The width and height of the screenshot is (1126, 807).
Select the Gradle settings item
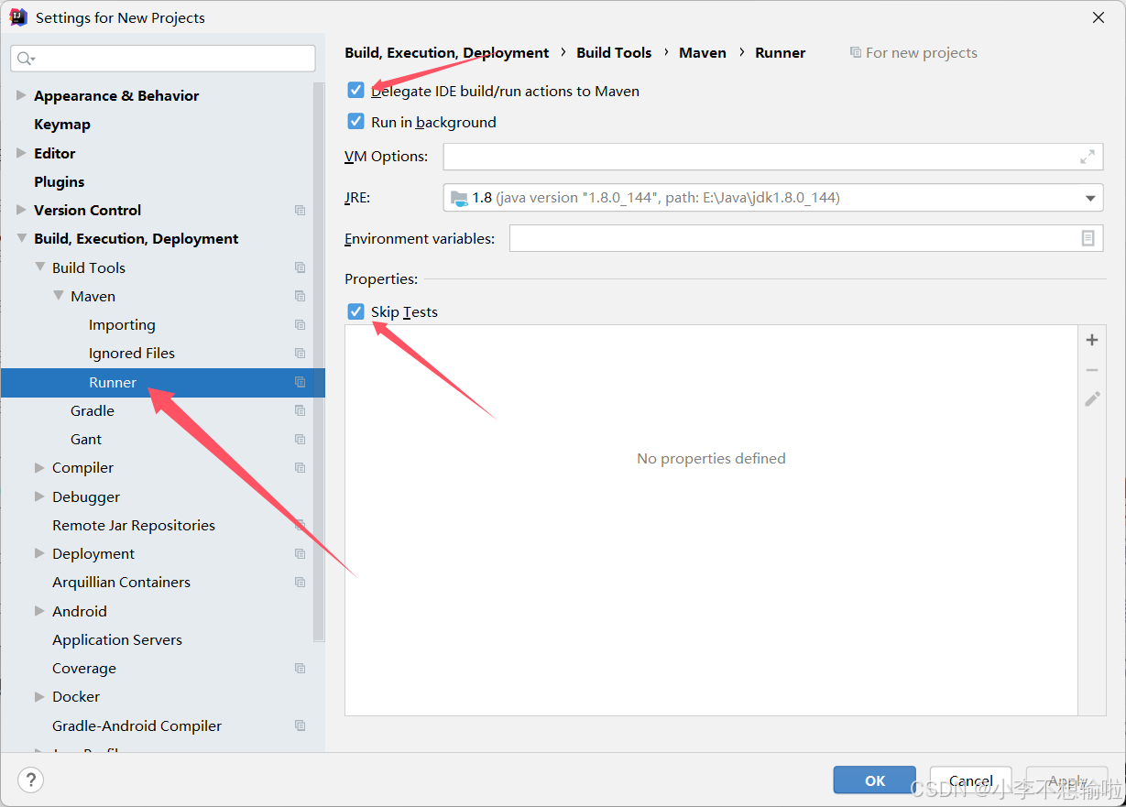(93, 410)
